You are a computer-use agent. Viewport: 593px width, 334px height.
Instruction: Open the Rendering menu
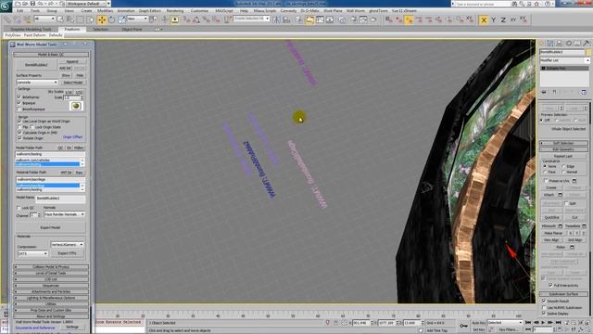pyautogui.click(x=175, y=11)
